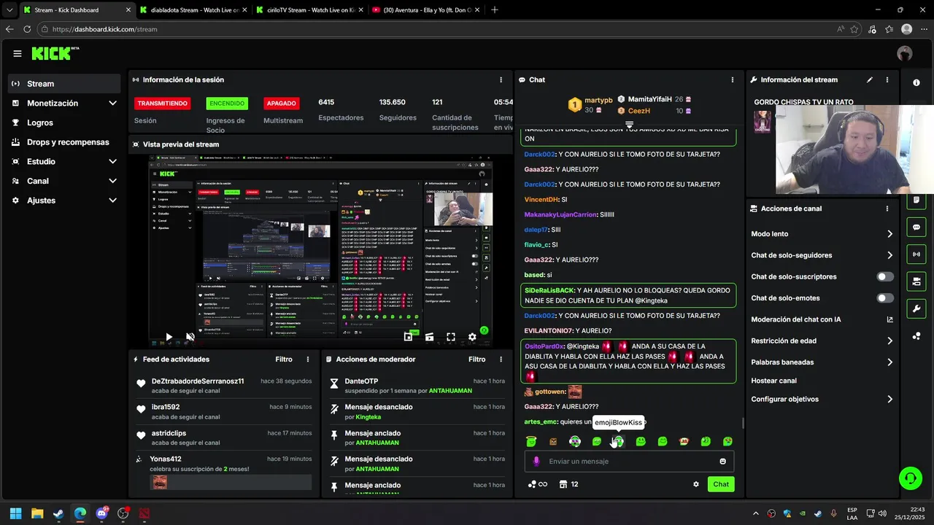Click astridclips in the activity feed
The height and width of the screenshot is (525, 934).
tap(169, 433)
